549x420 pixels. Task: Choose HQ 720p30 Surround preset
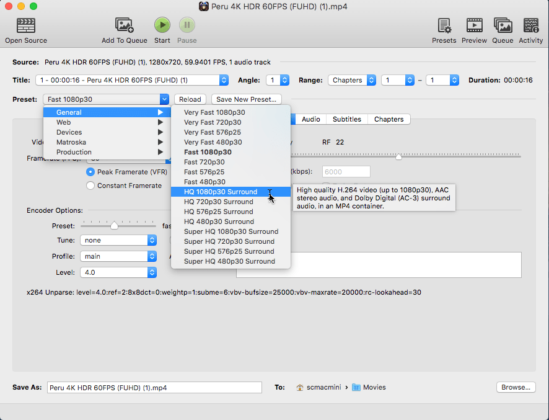218,202
